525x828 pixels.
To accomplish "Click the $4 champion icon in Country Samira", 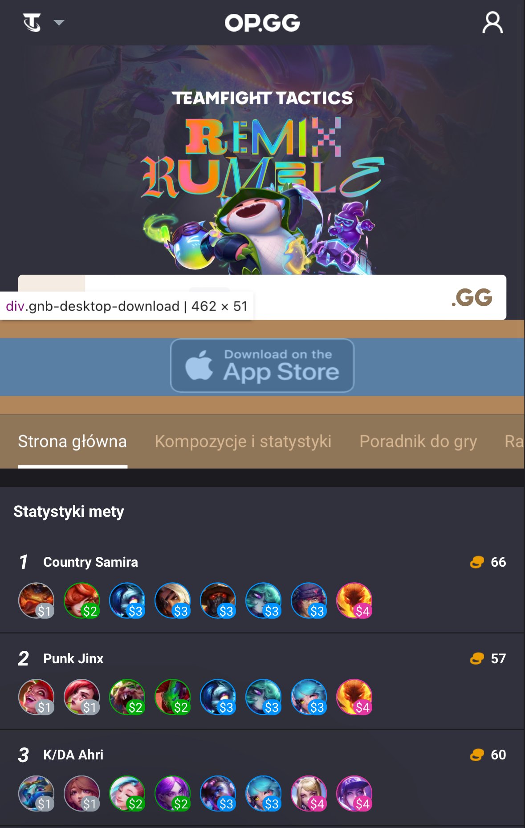I will pos(354,601).
